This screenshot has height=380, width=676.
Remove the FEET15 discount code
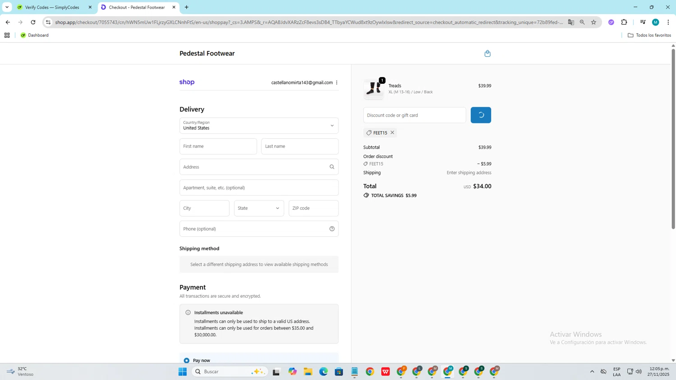click(x=393, y=132)
